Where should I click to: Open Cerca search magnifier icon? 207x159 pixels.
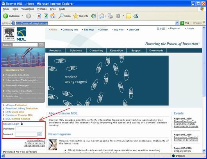pyautogui.click(x=64, y=16)
